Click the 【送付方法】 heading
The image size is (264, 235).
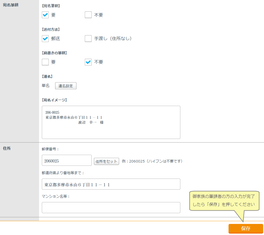[x=51, y=29]
